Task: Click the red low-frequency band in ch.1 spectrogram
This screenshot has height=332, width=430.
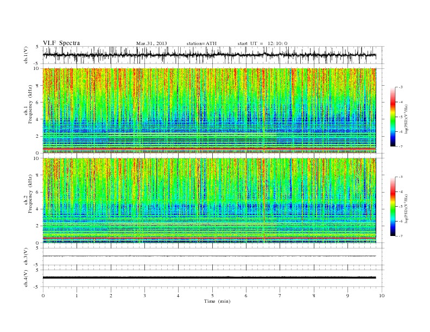Action: [x=209, y=149]
